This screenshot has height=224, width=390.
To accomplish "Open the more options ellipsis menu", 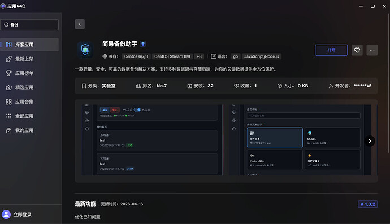I will tap(372, 50).
